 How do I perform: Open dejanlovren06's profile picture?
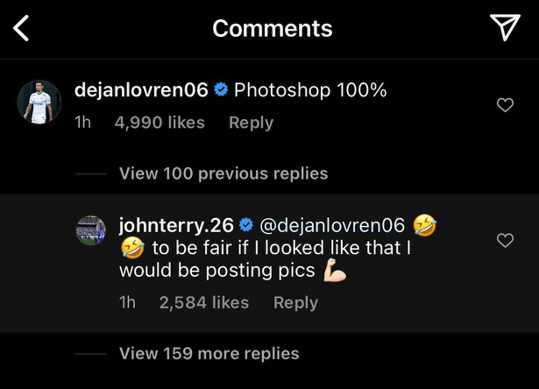coord(39,102)
